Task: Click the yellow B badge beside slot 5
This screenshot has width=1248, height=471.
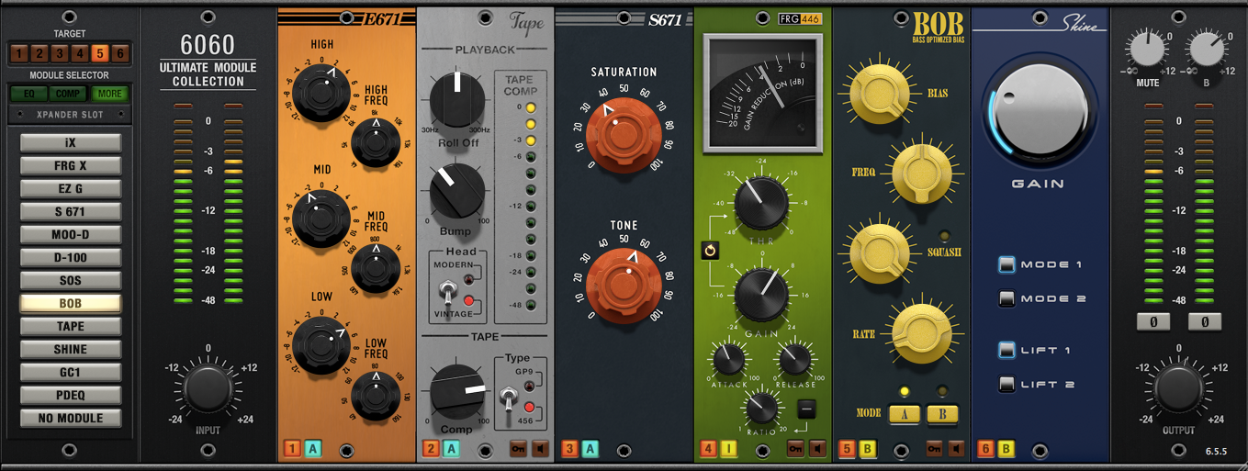Action: click(x=868, y=449)
